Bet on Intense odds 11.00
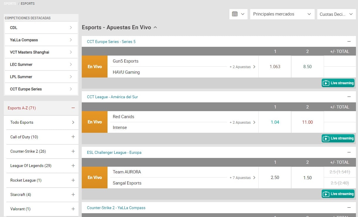Image resolution: width=358 pixels, height=217 pixels. [308, 122]
